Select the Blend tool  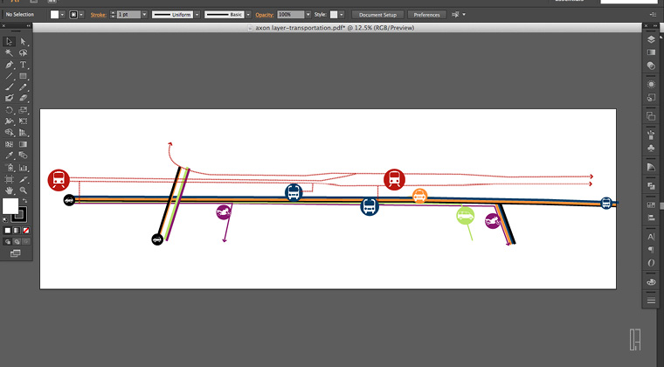[x=24, y=156]
